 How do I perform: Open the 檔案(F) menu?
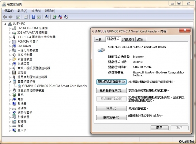[x=9, y=11]
